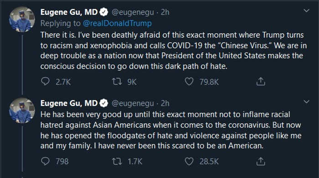Viewport: 319px width, 178px height.
Task: Open the first tweet's 2h timestamp
Action: (x=165, y=12)
